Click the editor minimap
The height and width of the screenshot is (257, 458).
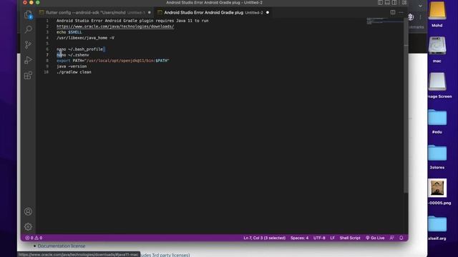click(x=385, y=21)
